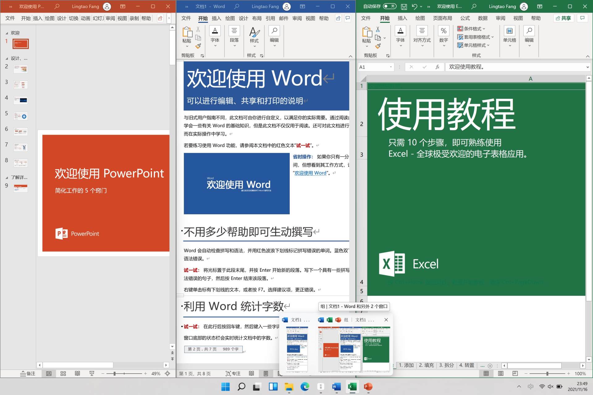Screen dimensions: 593x395
Task: Click the Paste clipboard icon in Excel
Action: (367, 32)
